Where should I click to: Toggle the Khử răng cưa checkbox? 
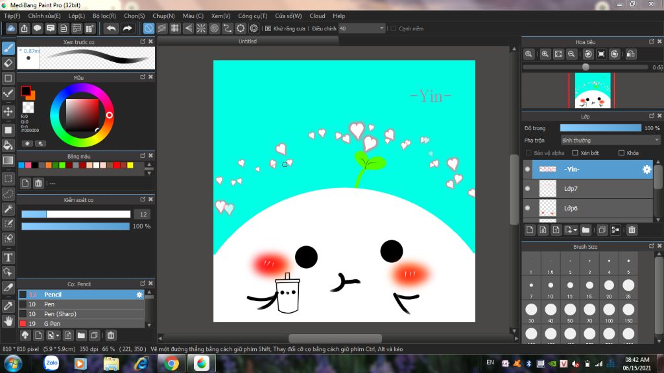(x=268, y=28)
